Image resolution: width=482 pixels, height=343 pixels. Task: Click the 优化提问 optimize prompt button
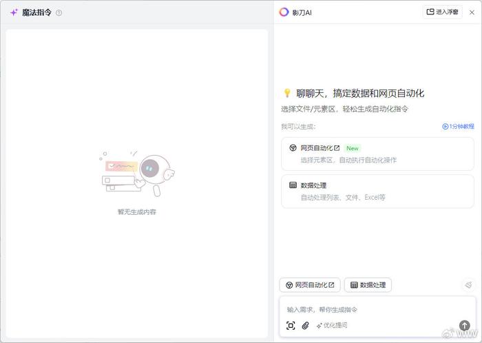point(332,325)
